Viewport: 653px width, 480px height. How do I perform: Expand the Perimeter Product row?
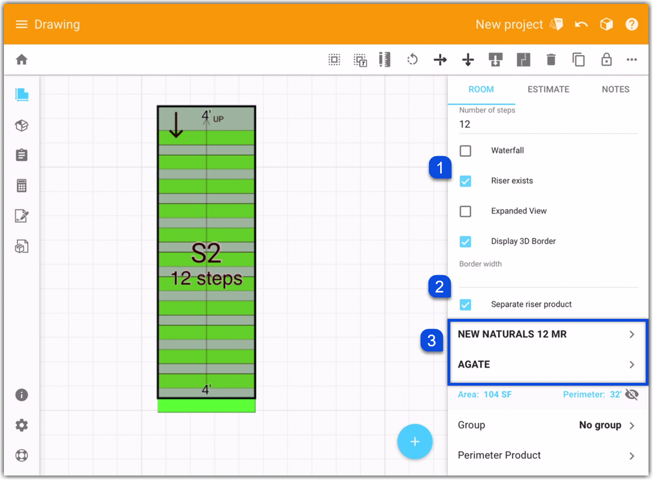[547, 455]
